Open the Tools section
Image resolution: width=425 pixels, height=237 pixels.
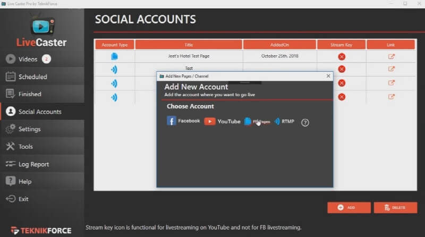(x=42, y=147)
